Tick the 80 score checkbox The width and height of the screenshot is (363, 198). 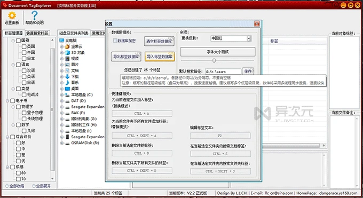pos(18,173)
